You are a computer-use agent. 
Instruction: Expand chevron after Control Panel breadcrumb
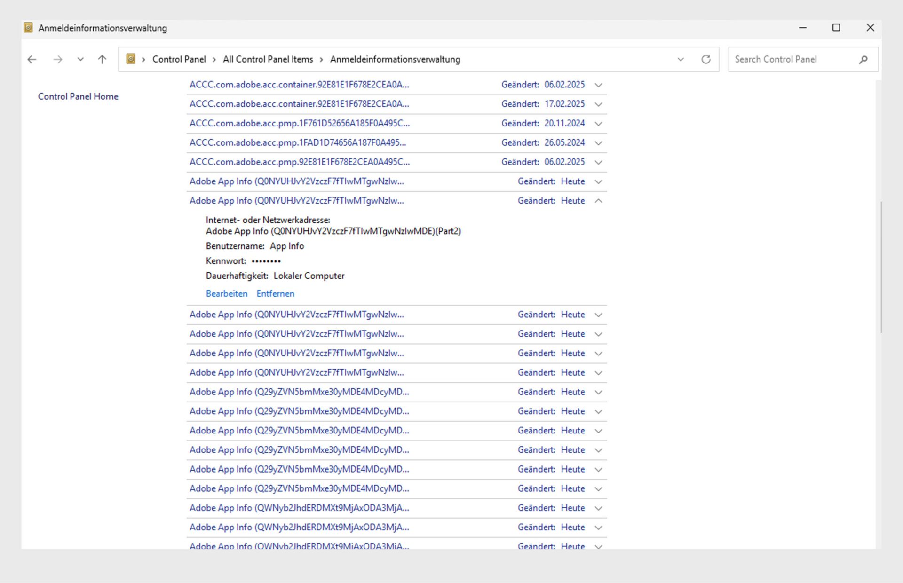[214, 60]
